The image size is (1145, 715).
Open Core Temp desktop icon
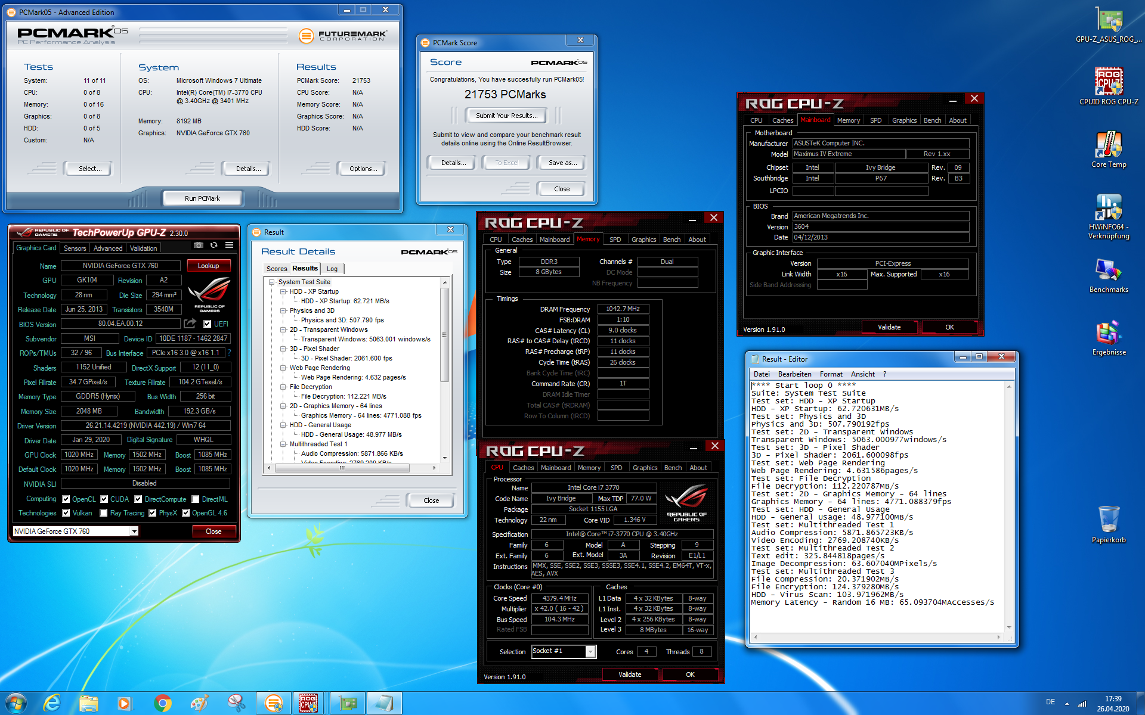1109,149
